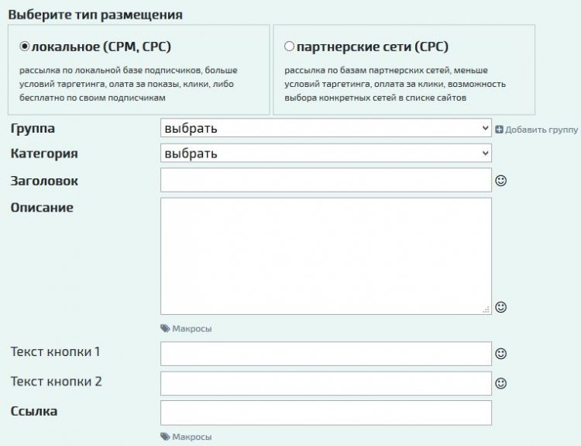
Task: Open emoji picker for Текст кнопки 1
Action: coord(500,353)
